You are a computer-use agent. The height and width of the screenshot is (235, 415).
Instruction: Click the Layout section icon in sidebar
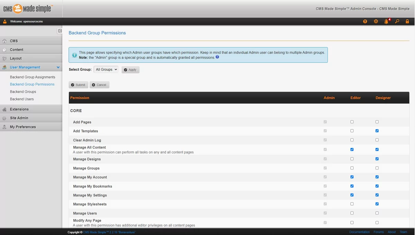pyautogui.click(x=4, y=59)
